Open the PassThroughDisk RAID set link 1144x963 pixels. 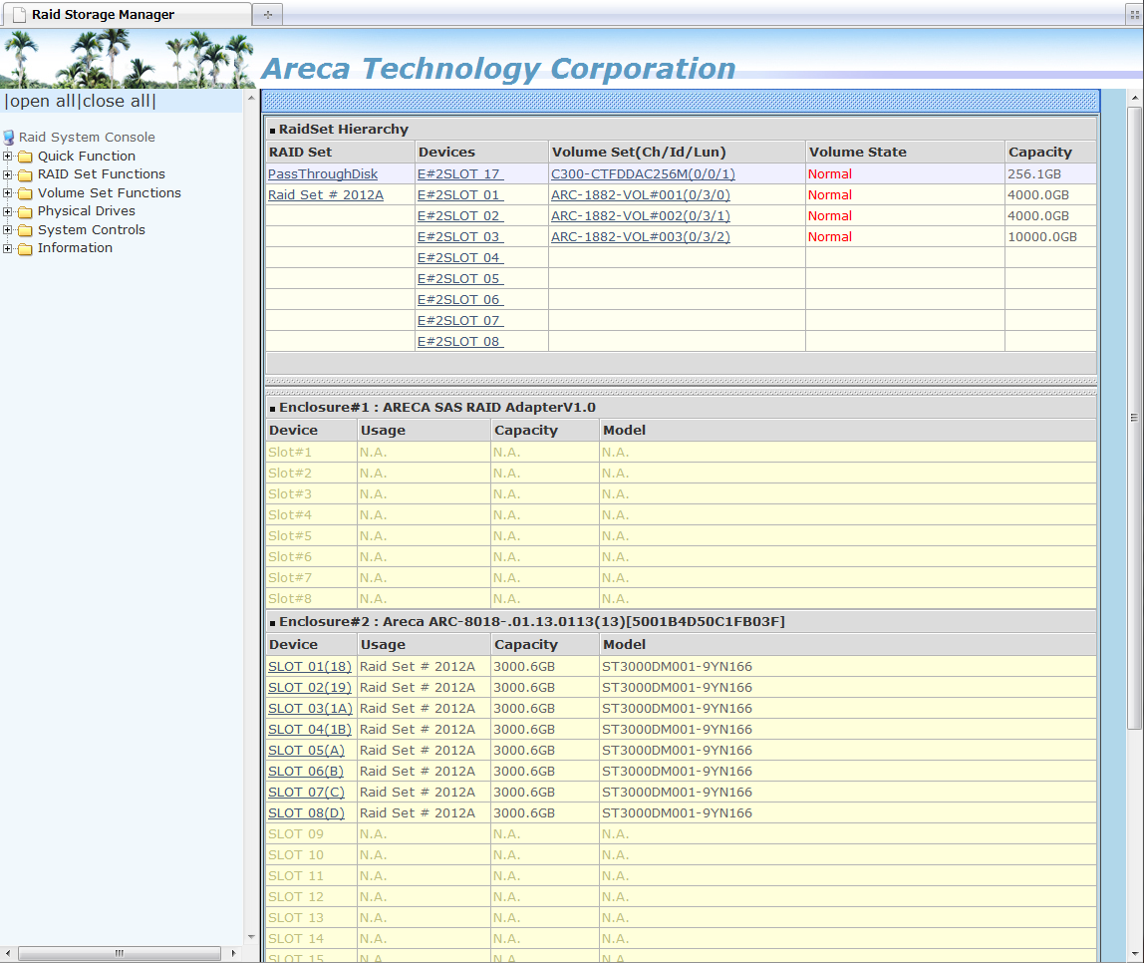[x=322, y=174]
